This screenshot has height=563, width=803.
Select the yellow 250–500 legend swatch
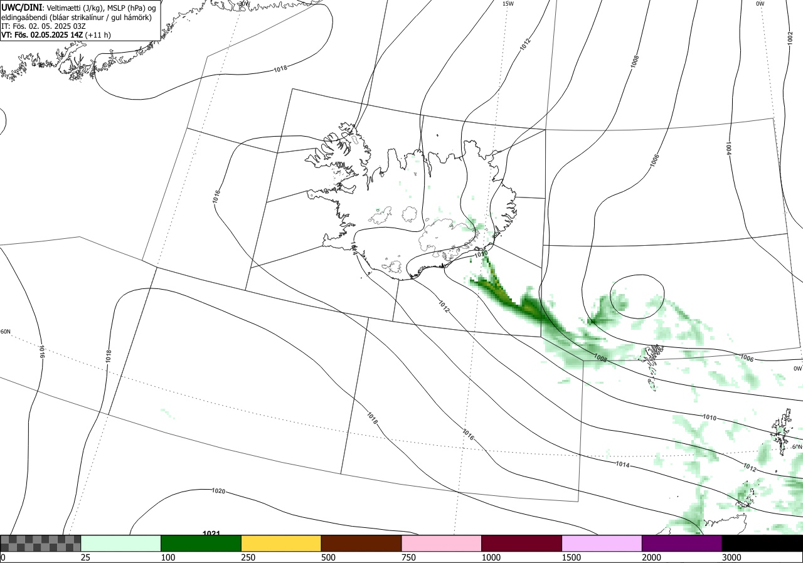(281, 543)
